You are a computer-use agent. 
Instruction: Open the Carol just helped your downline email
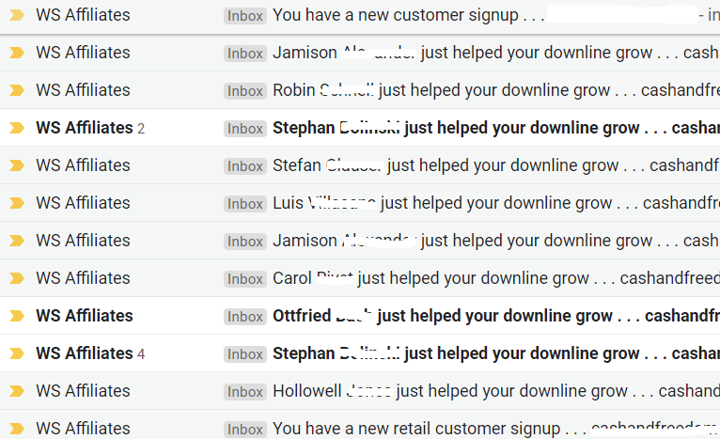click(x=360, y=278)
